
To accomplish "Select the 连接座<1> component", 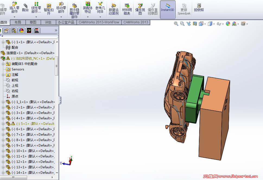I will coord(28,53).
